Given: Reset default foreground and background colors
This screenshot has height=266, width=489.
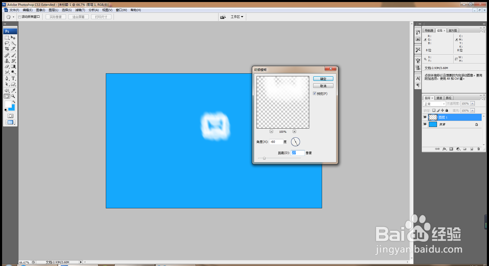Looking at the screenshot, I should (x=6, y=110).
